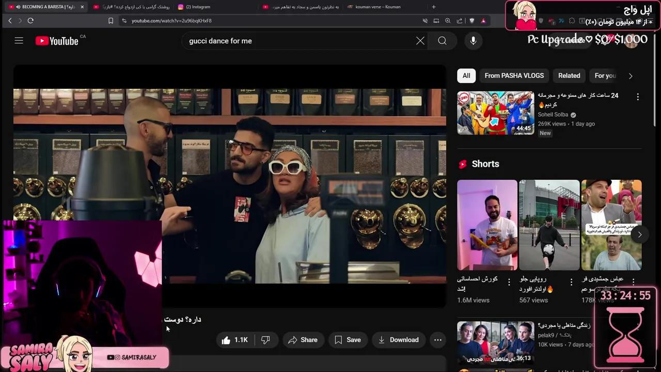Switch to روشنک گرامی browser tab
The height and width of the screenshot is (372, 661).
click(x=132, y=7)
